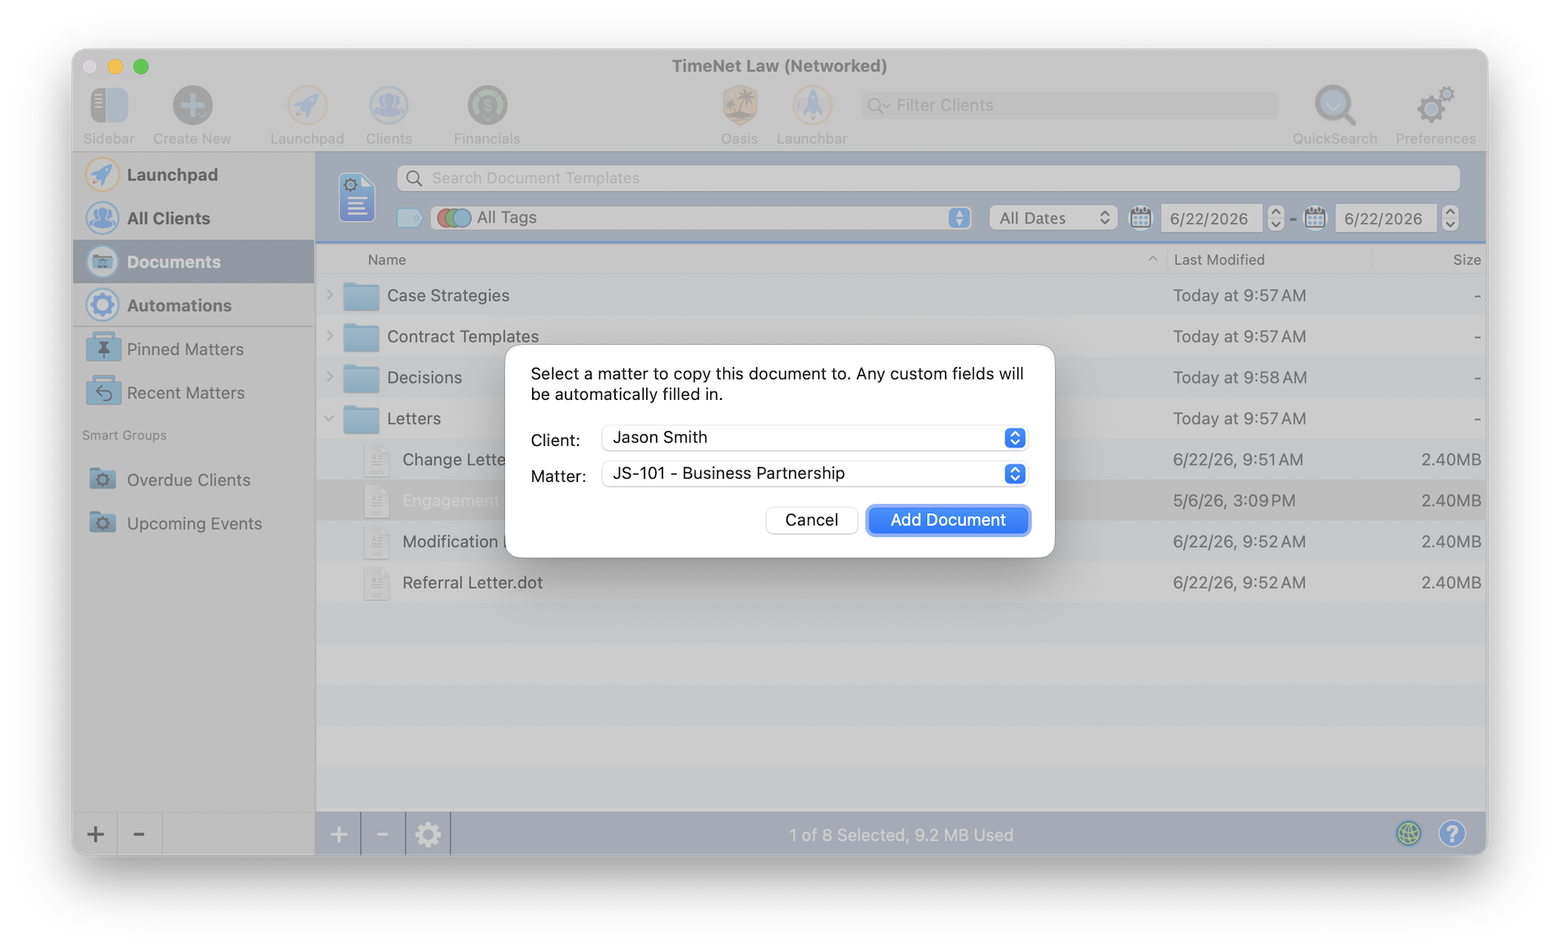
Task: Open the Clients toolbar icon
Action: pos(388,105)
